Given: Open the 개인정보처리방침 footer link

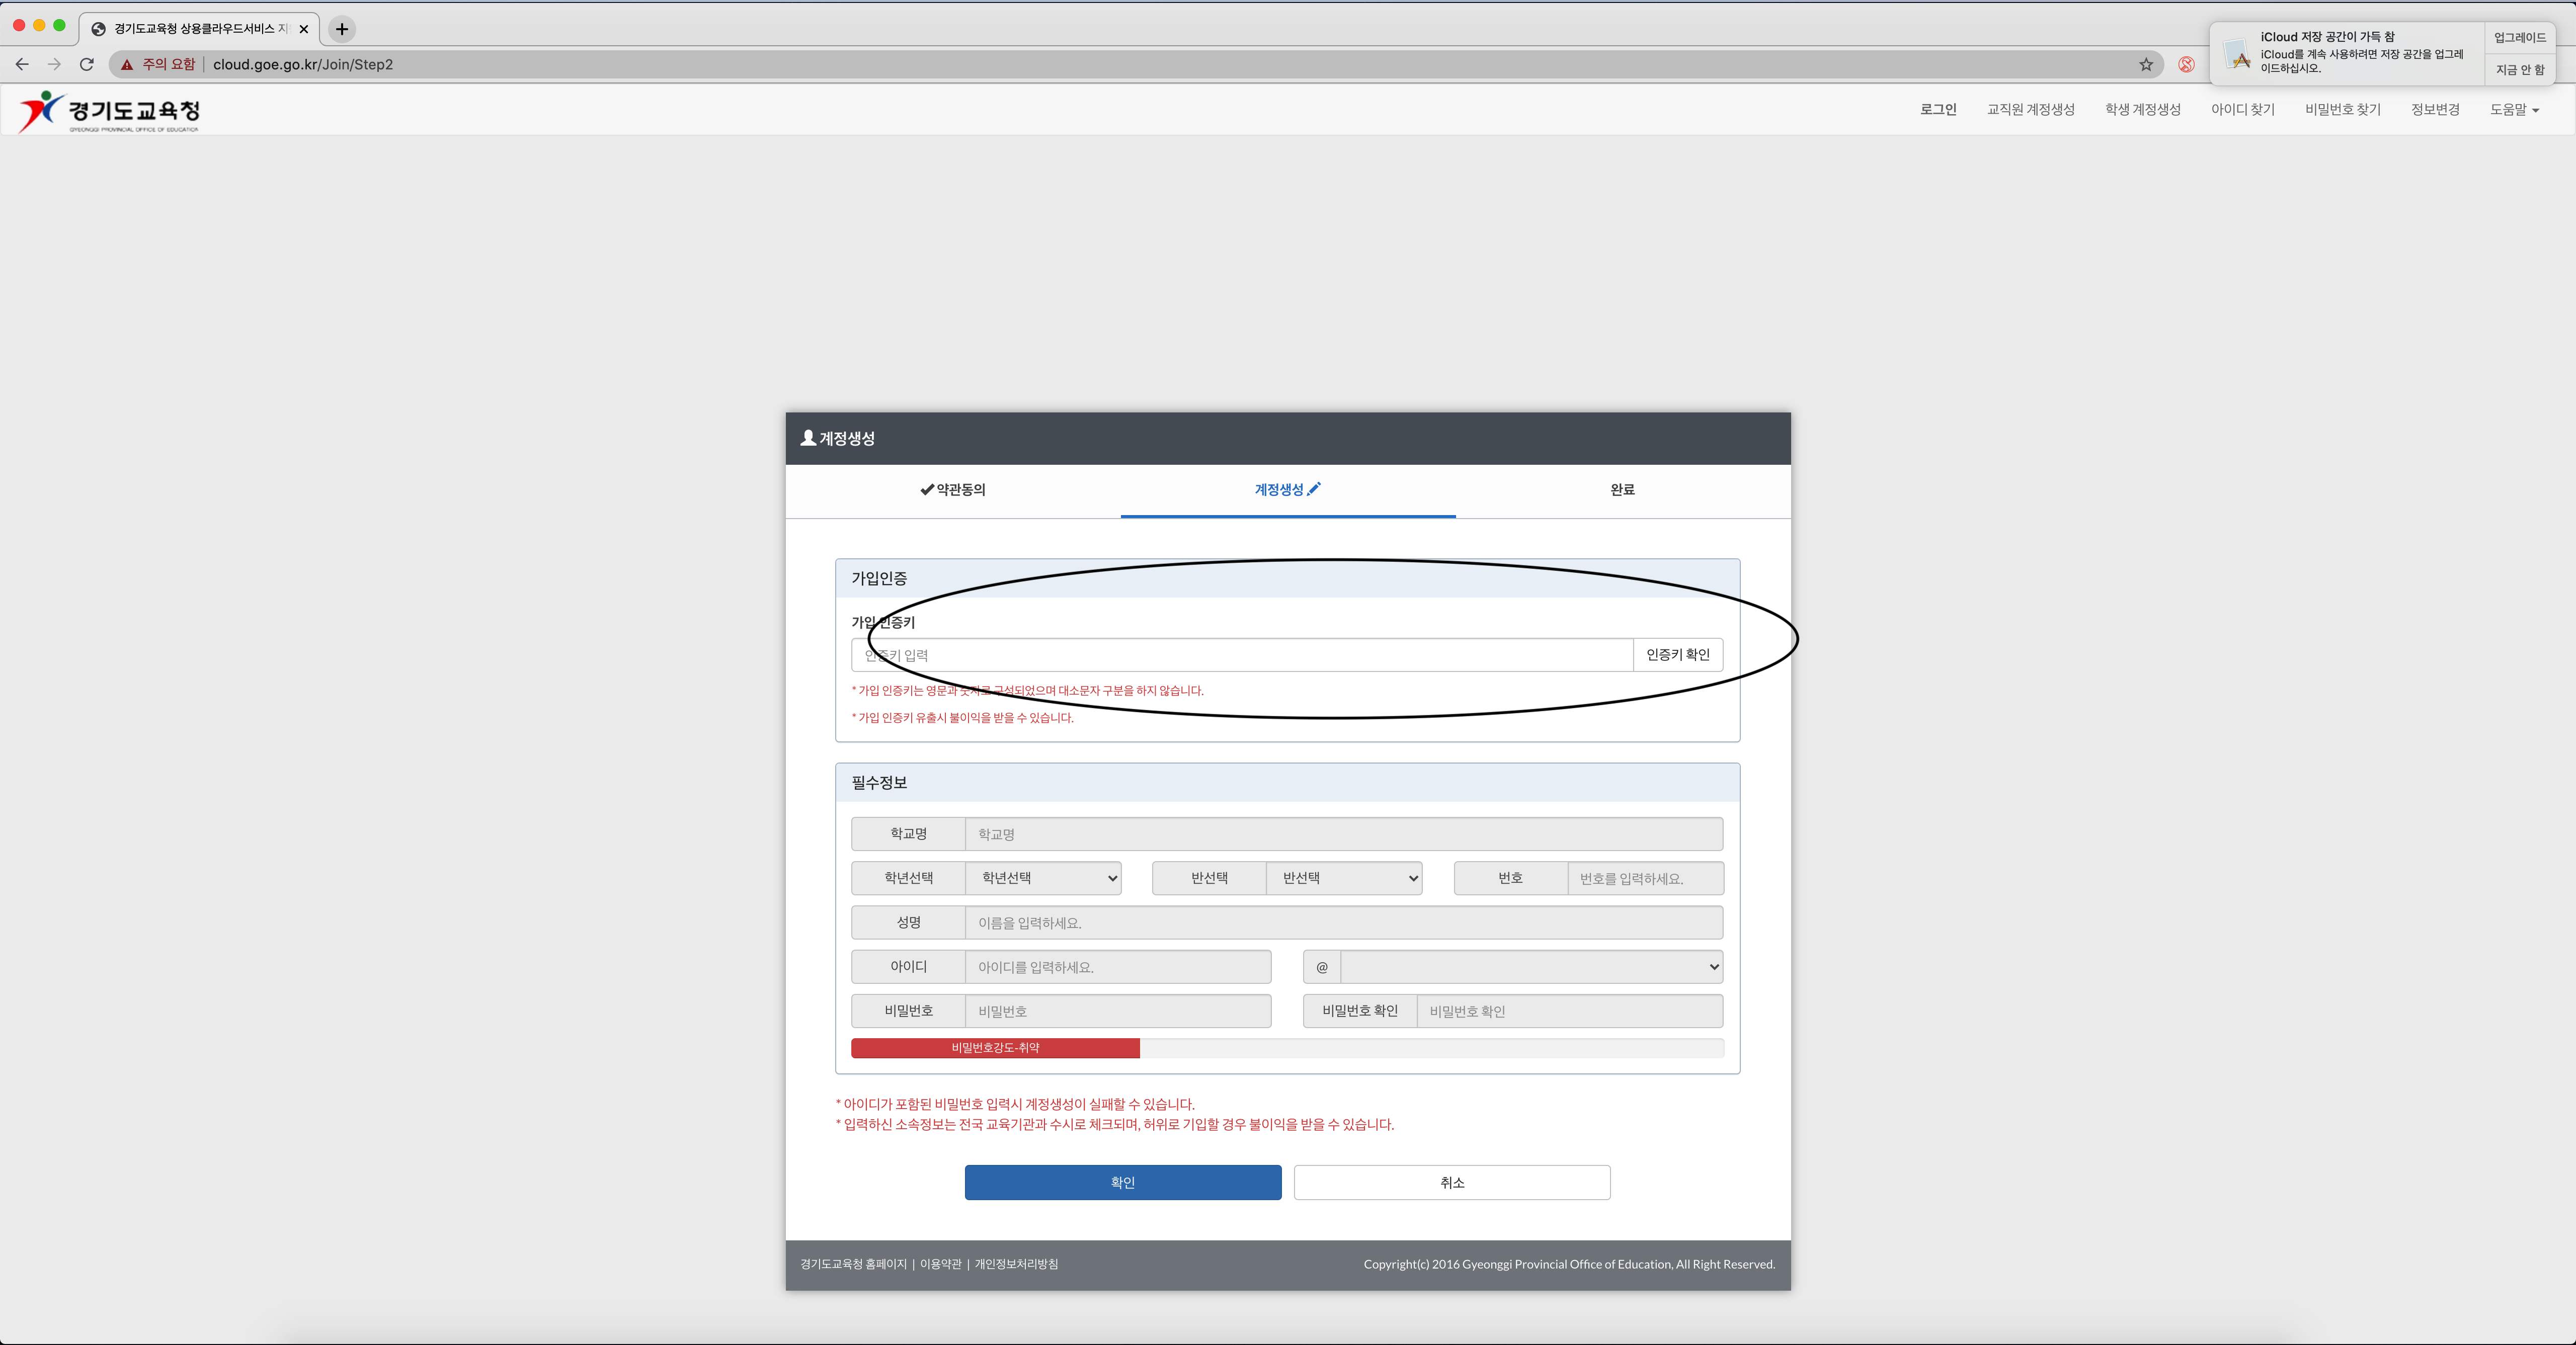Looking at the screenshot, I should point(1016,1264).
